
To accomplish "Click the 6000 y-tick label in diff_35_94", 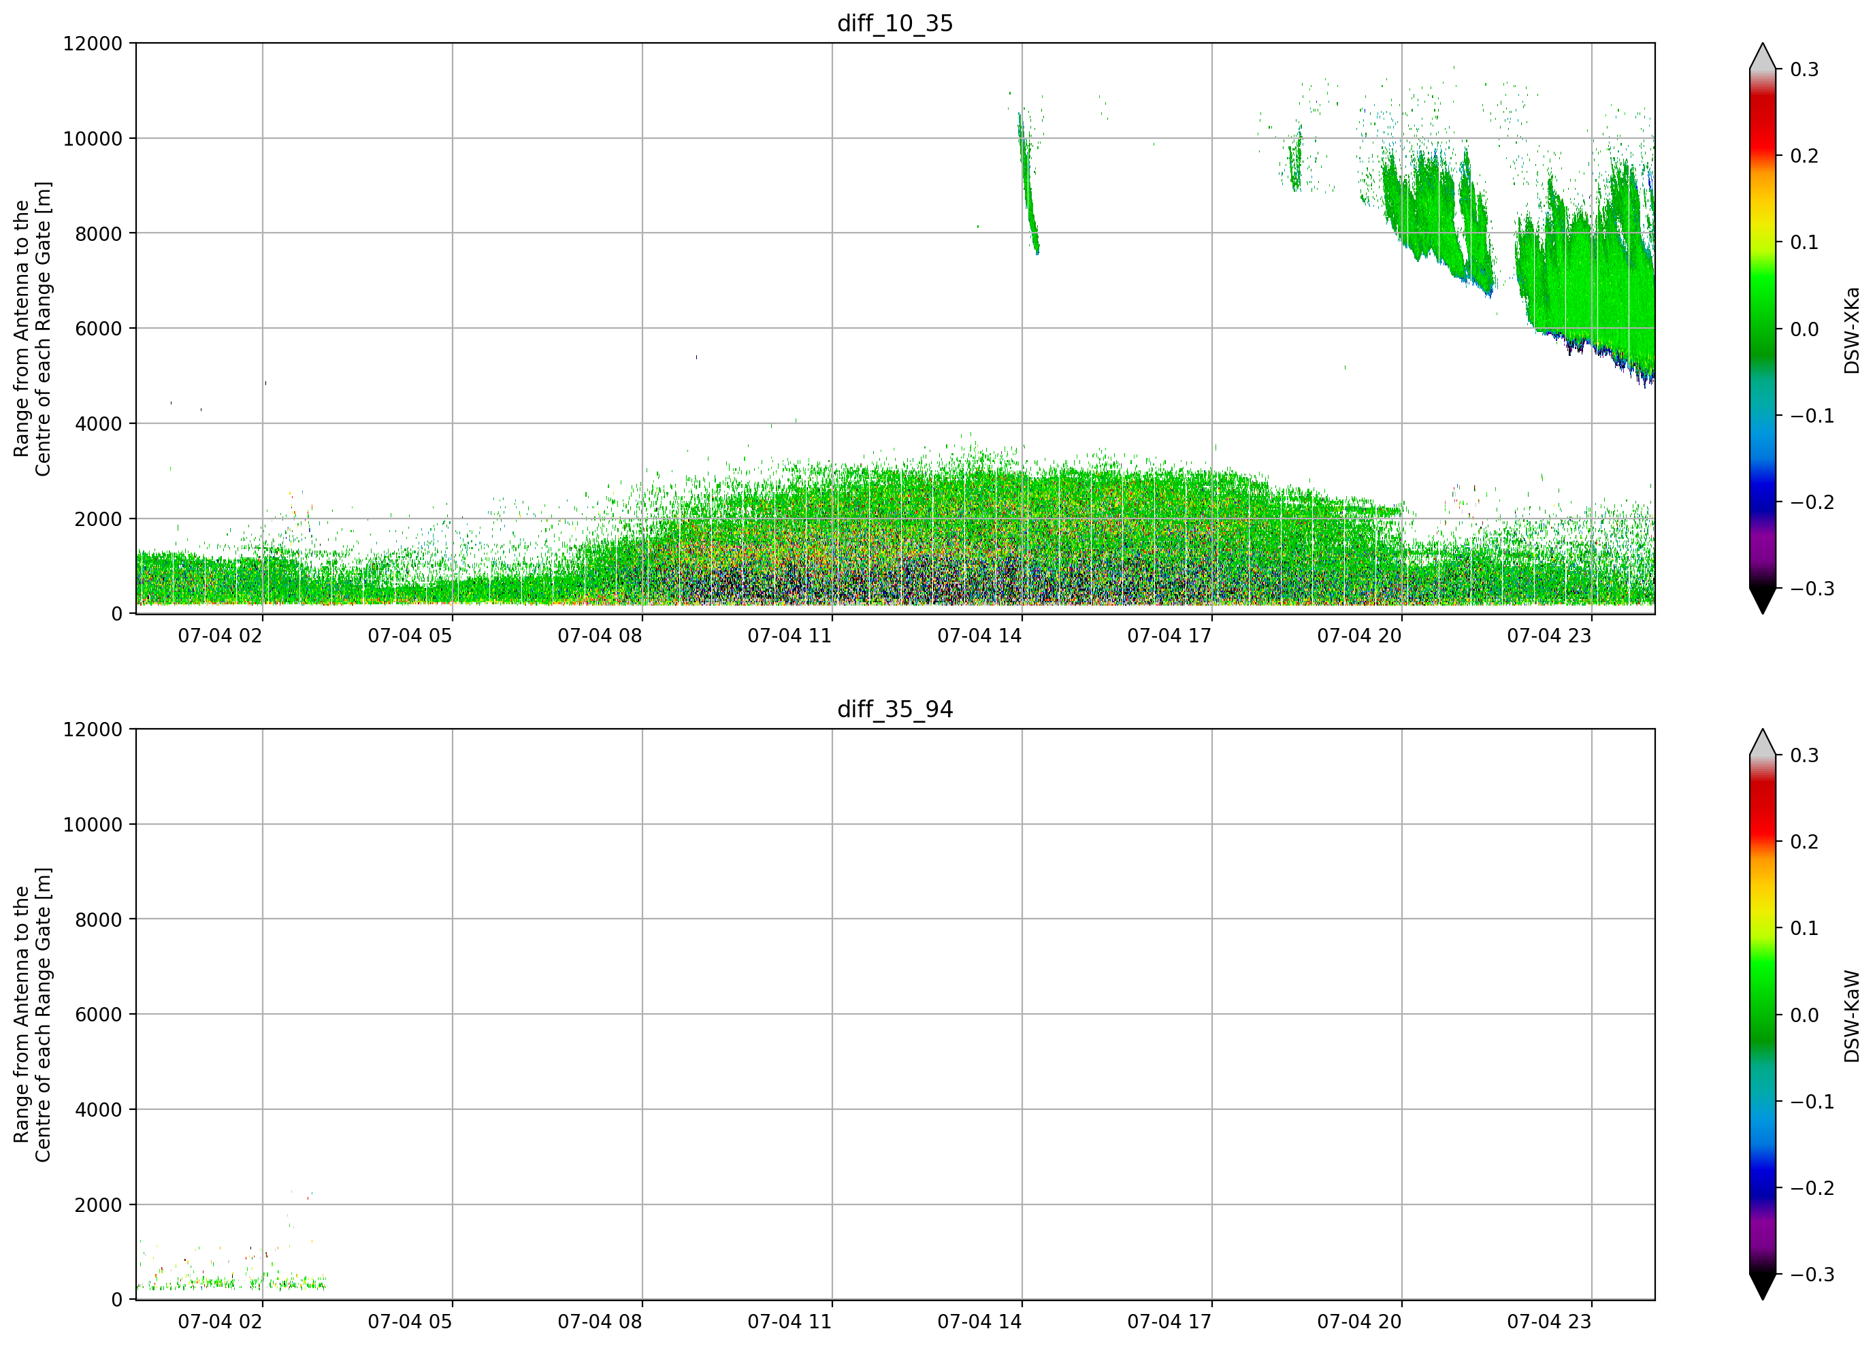I will 99,1015.
